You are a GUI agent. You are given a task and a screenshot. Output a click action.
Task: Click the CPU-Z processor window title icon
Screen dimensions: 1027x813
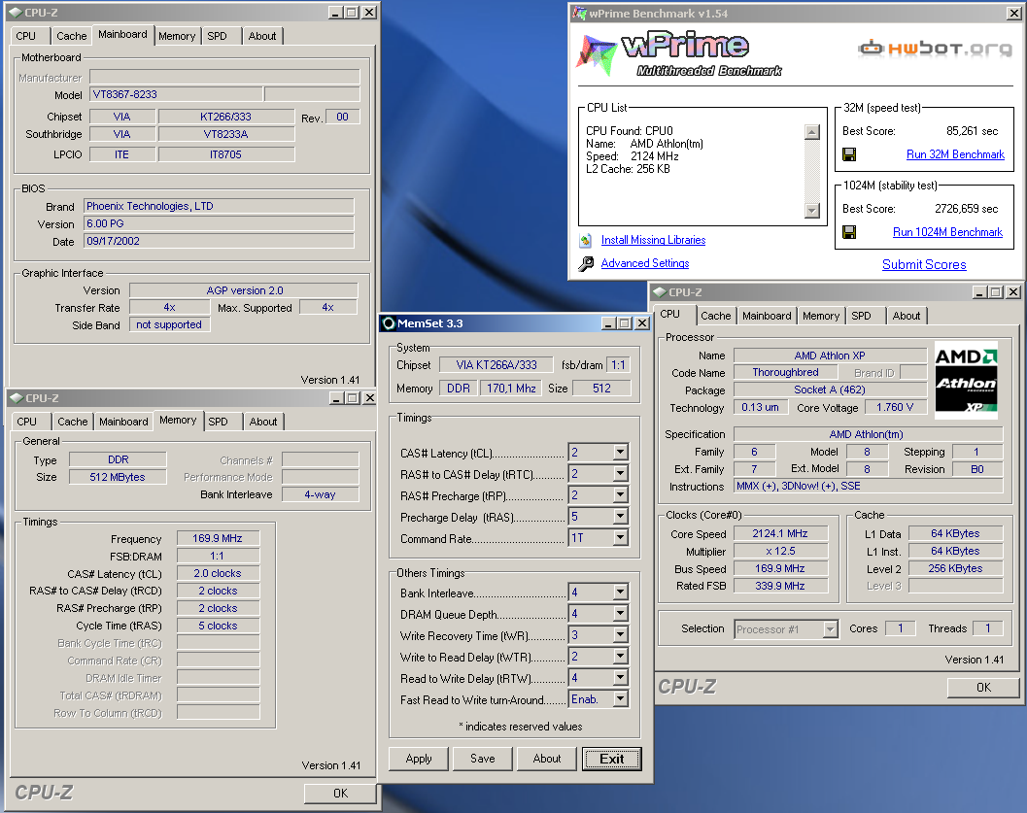pyautogui.click(x=660, y=292)
